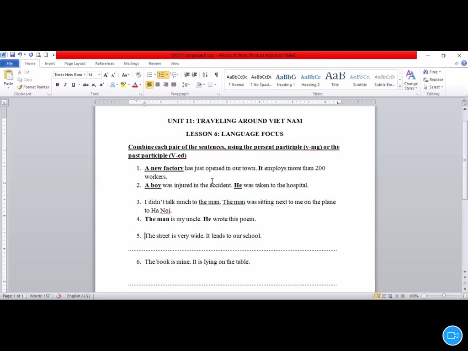Apply the Heading 1 style
Screen dimensions: 468x351
286,80
